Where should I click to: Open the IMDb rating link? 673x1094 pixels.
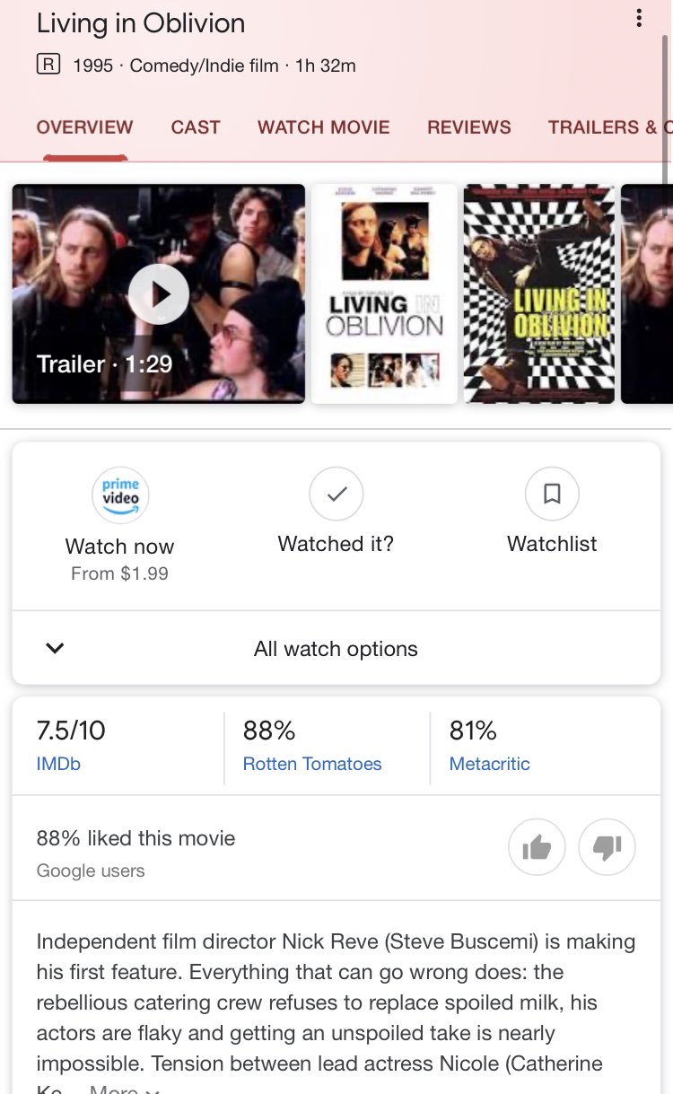pyautogui.click(x=58, y=764)
